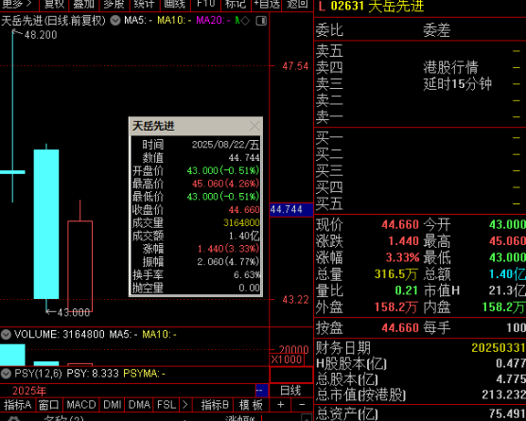
Task: Select the DMI indicator tab
Action: point(112,405)
